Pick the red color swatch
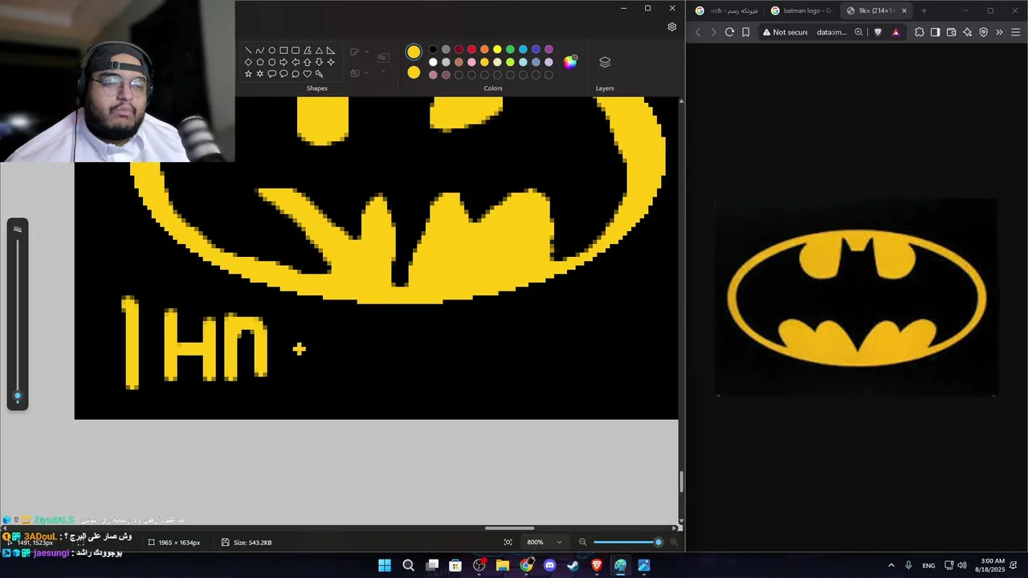Viewport: 1028px width, 578px height. click(471, 50)
